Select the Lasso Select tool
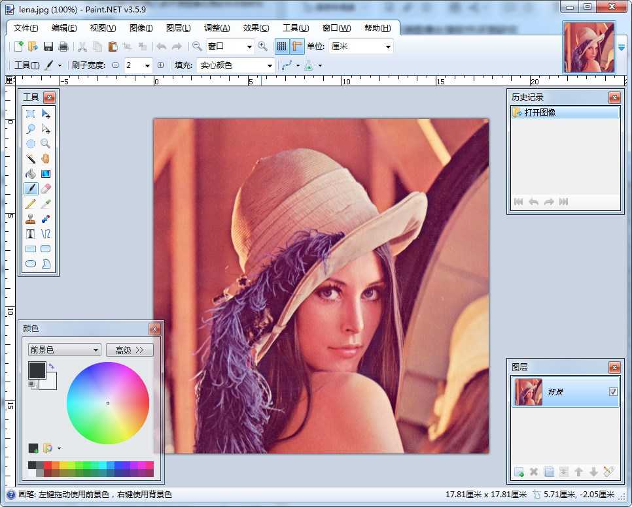Viewport: 632px width, 507px height. coord(31,129)
